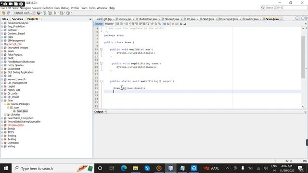
Task: Collapse the main method code fold
Action: tap(101, 81)
